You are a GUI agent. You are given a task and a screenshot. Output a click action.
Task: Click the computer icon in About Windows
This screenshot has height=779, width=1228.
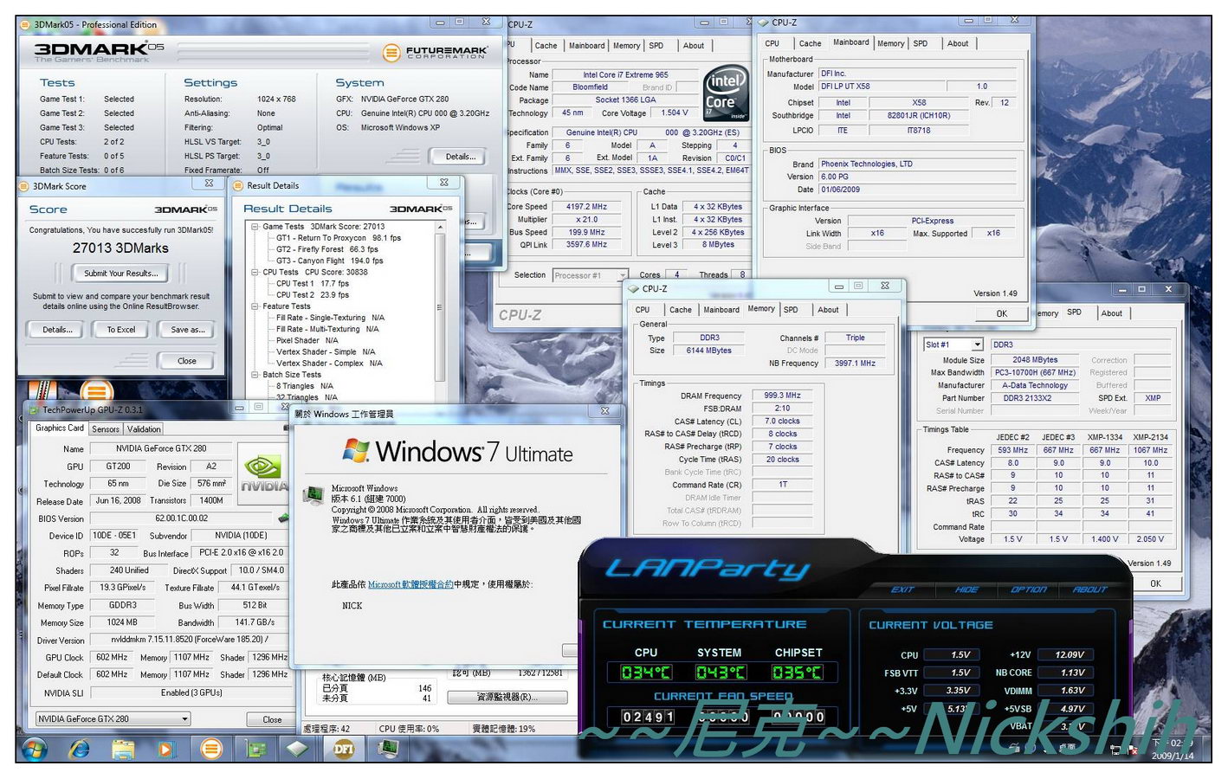[x=313, y=495]
